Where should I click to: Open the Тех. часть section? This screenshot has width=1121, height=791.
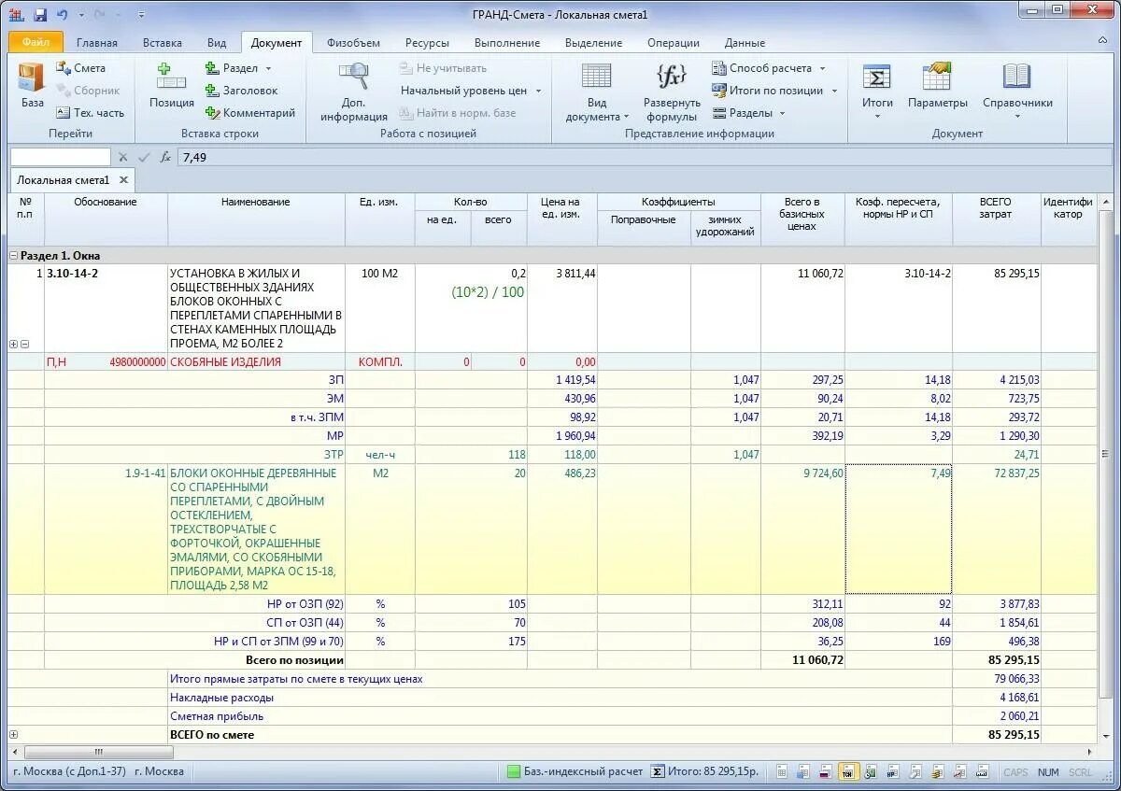[89, 113]
